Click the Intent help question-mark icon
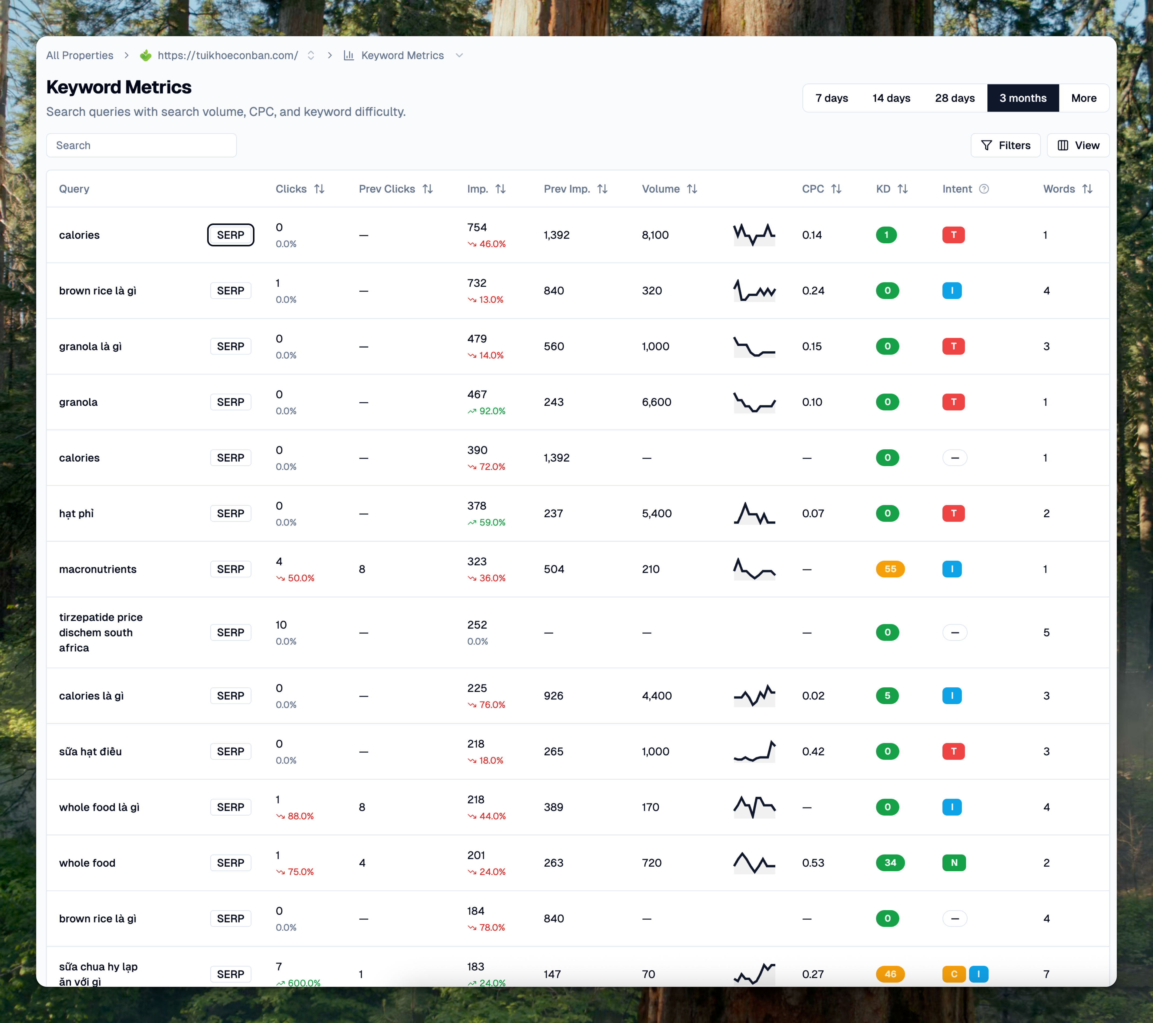The image size is (1153, 1023). click(984, 189)
